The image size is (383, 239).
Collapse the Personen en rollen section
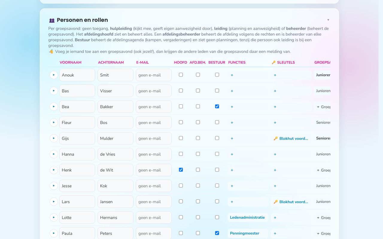pos(328,20)
